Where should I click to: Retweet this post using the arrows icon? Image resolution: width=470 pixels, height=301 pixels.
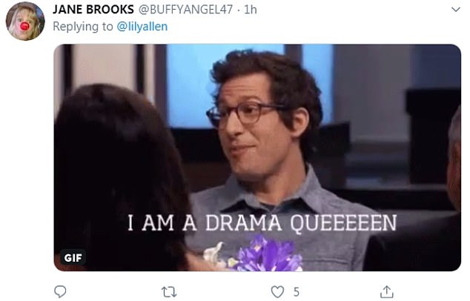(x=169, y=291)
